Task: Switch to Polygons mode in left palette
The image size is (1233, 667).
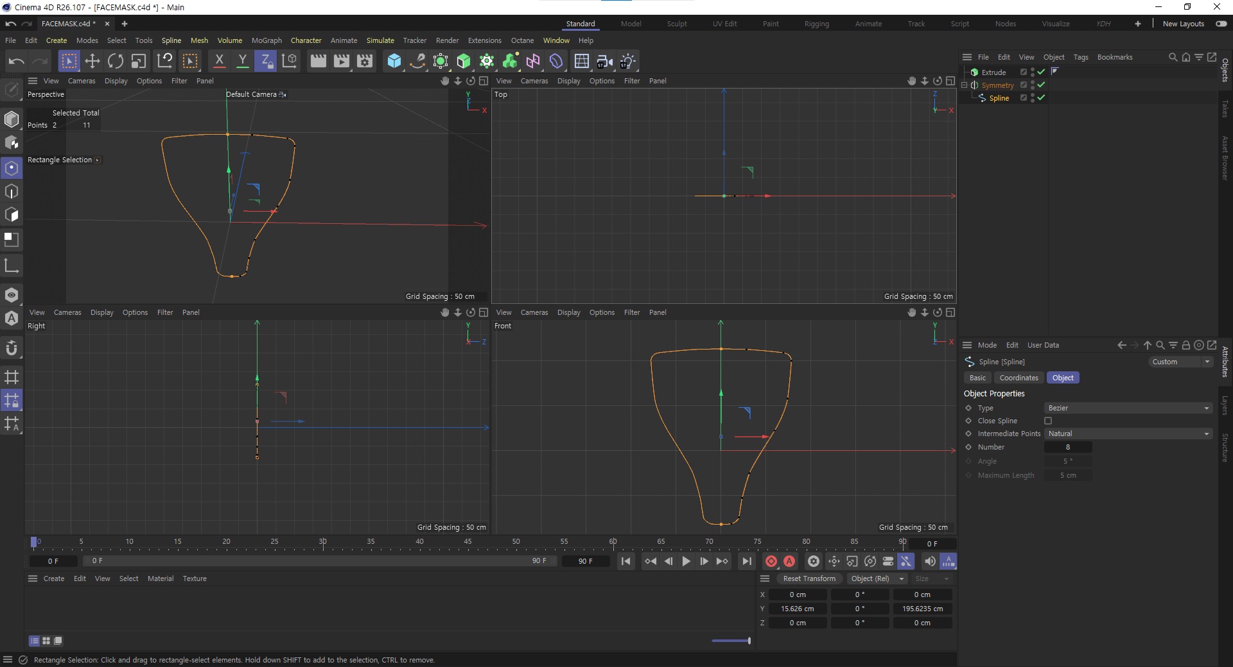Action: click(x=12, y=214)
